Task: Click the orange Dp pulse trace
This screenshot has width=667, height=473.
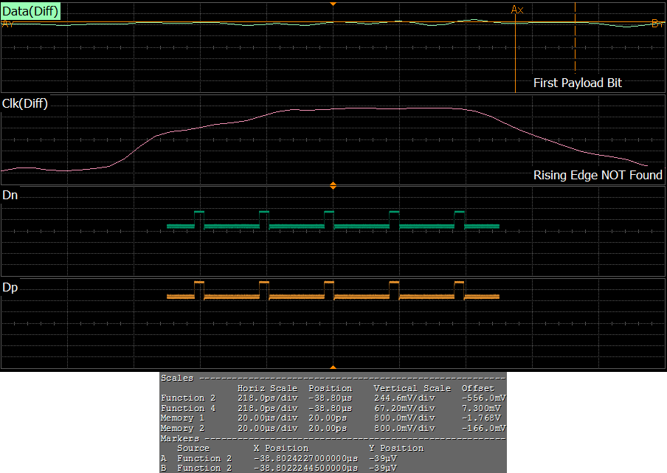Action: pos(333,296)
